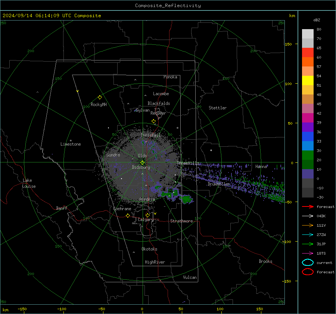Image resolution: width=336 pixels, height=314 pixels.
Task: Click the 100 tick on right axis
Action: pyautogui.click(x=288, y=84)
